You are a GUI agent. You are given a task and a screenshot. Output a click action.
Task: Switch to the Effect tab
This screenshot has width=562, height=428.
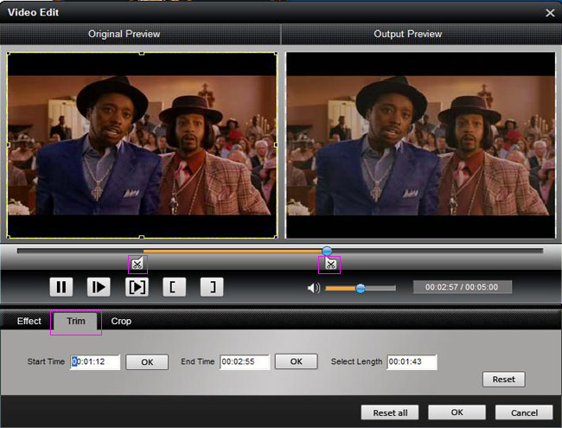tap(29, 321)
